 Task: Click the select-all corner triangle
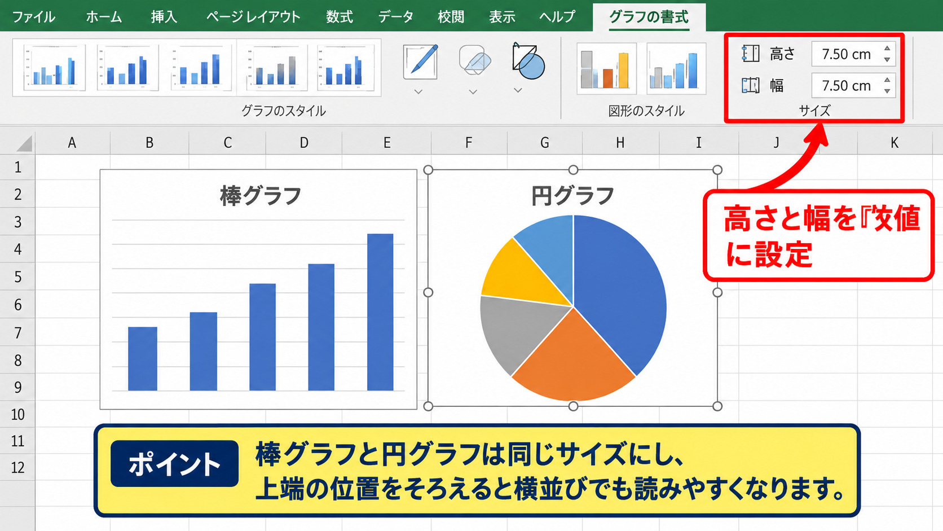coord(24,143)
